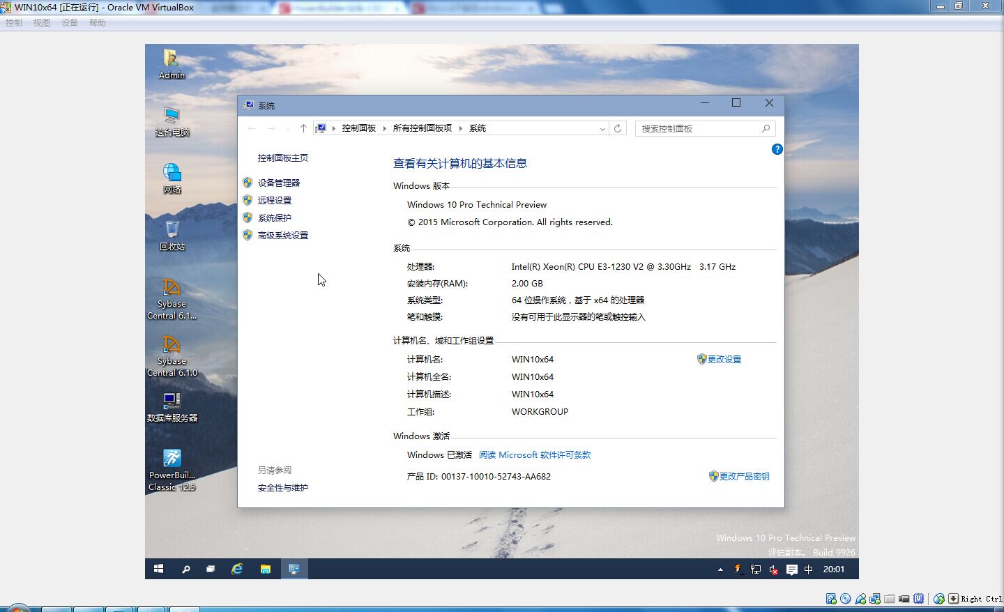Open taskbar search magnifier
Screen dimensions: 1004x612
click(x=185, y=569)
